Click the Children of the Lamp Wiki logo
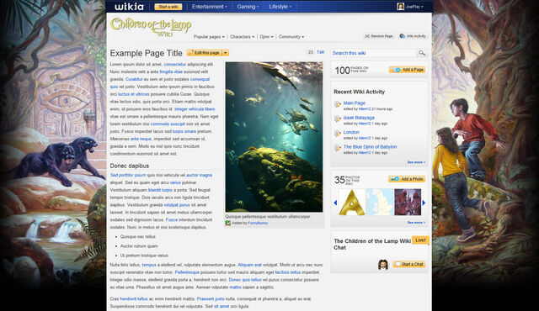 point(151,27)
